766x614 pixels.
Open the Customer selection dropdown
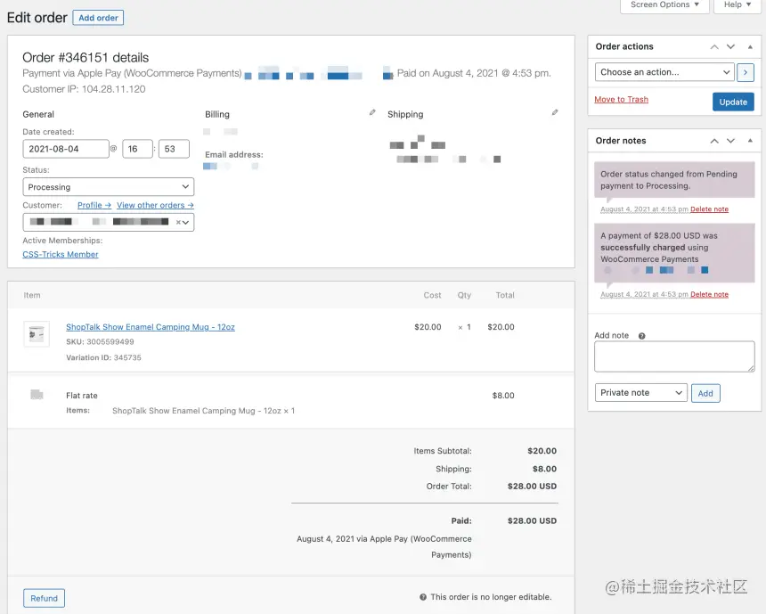[x=109, y=223]
